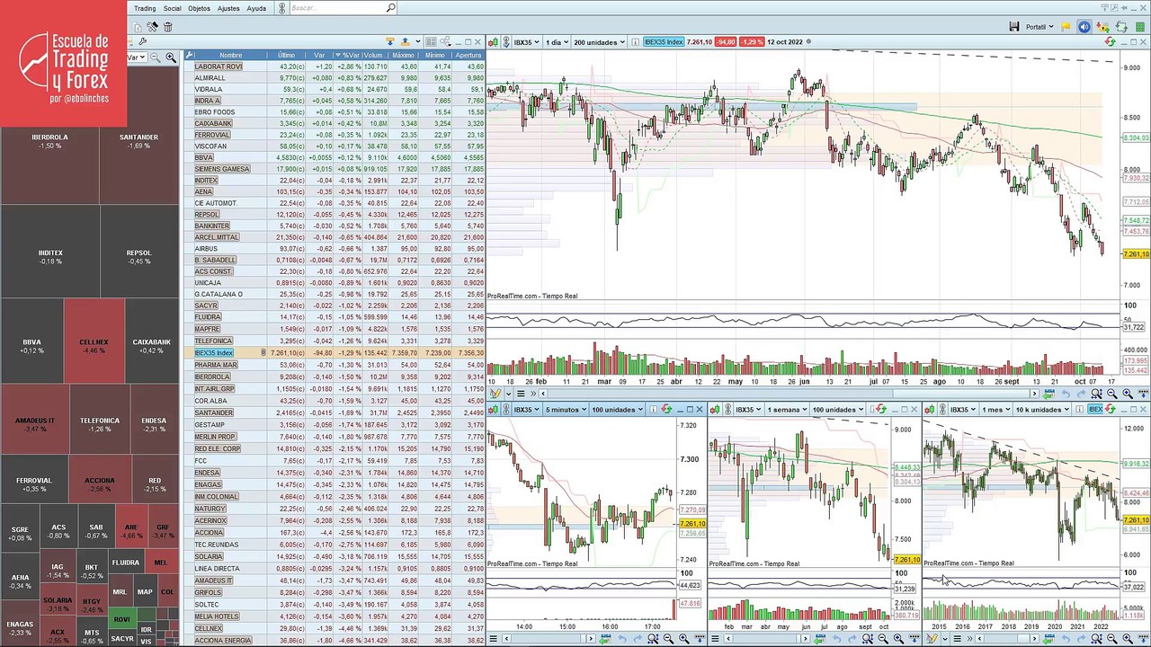Select the IBEX35 Index row in the list
The image size is (1151, 647).
point(335,353)
